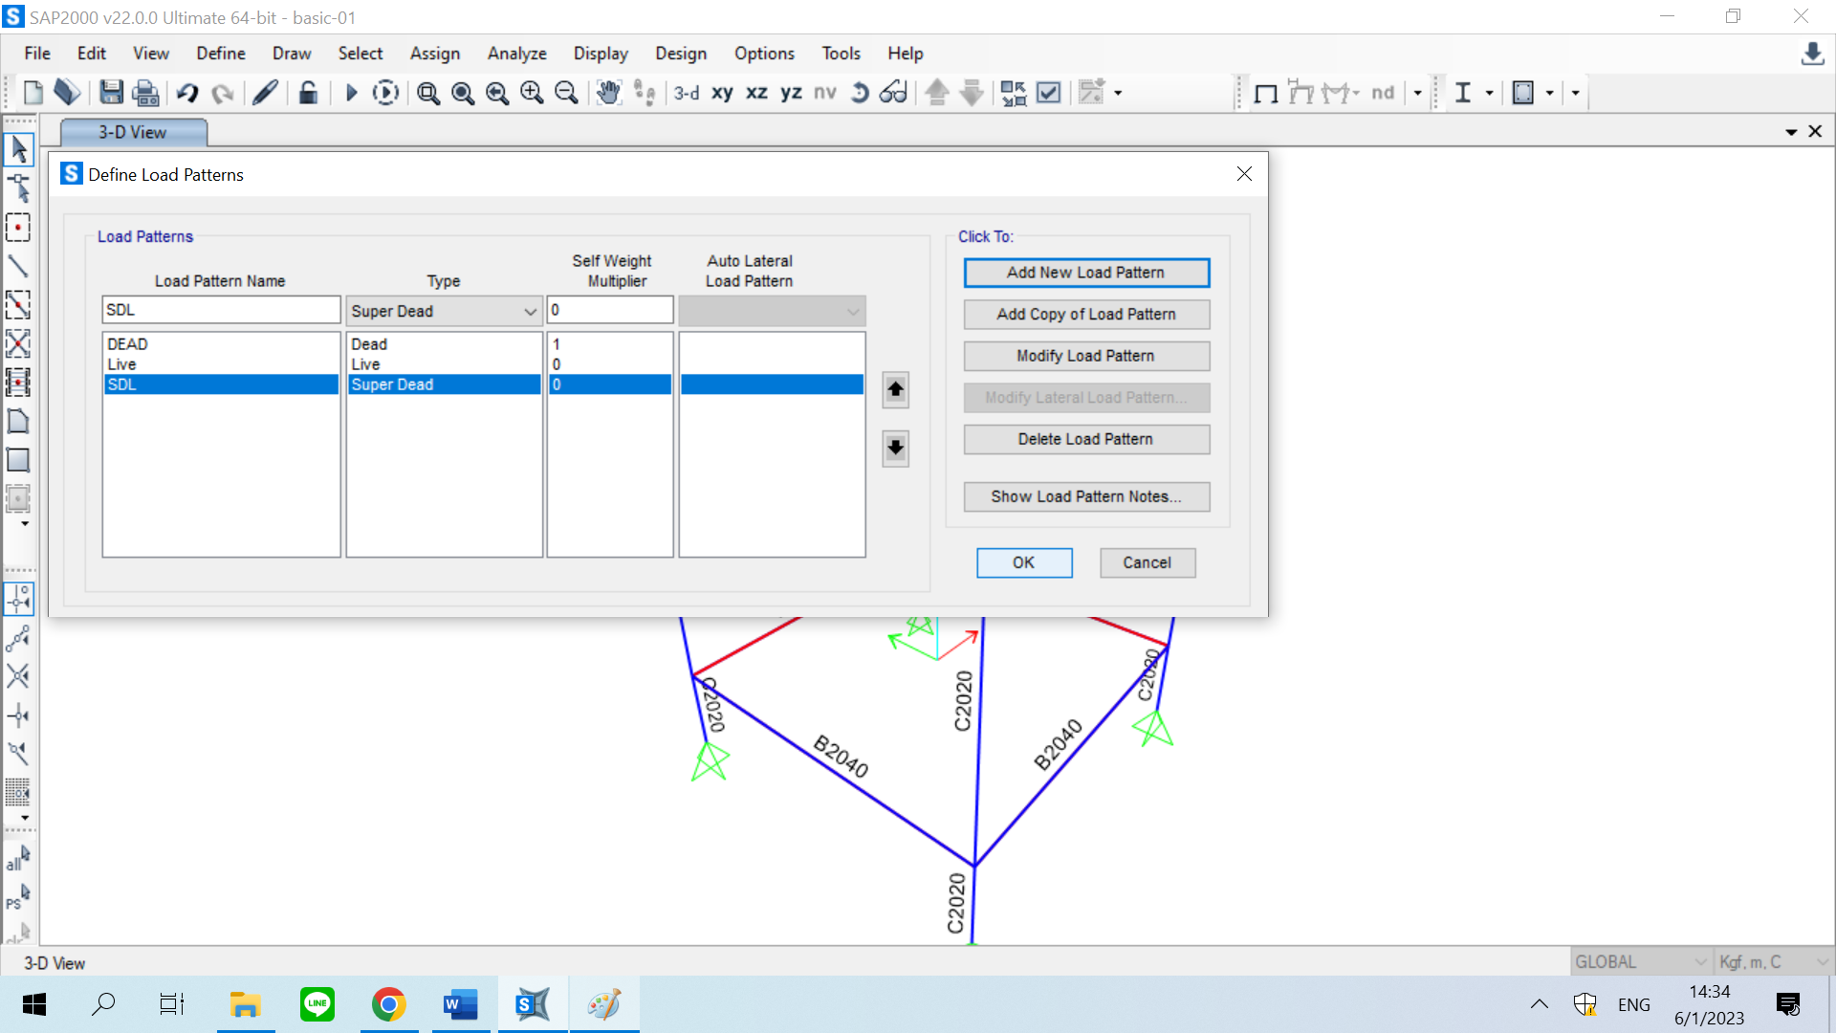The height and width of the screenshot is (1033, 1836).
Task: Toggle the set display options checkmark icon
Action: tap(1049, 93)
